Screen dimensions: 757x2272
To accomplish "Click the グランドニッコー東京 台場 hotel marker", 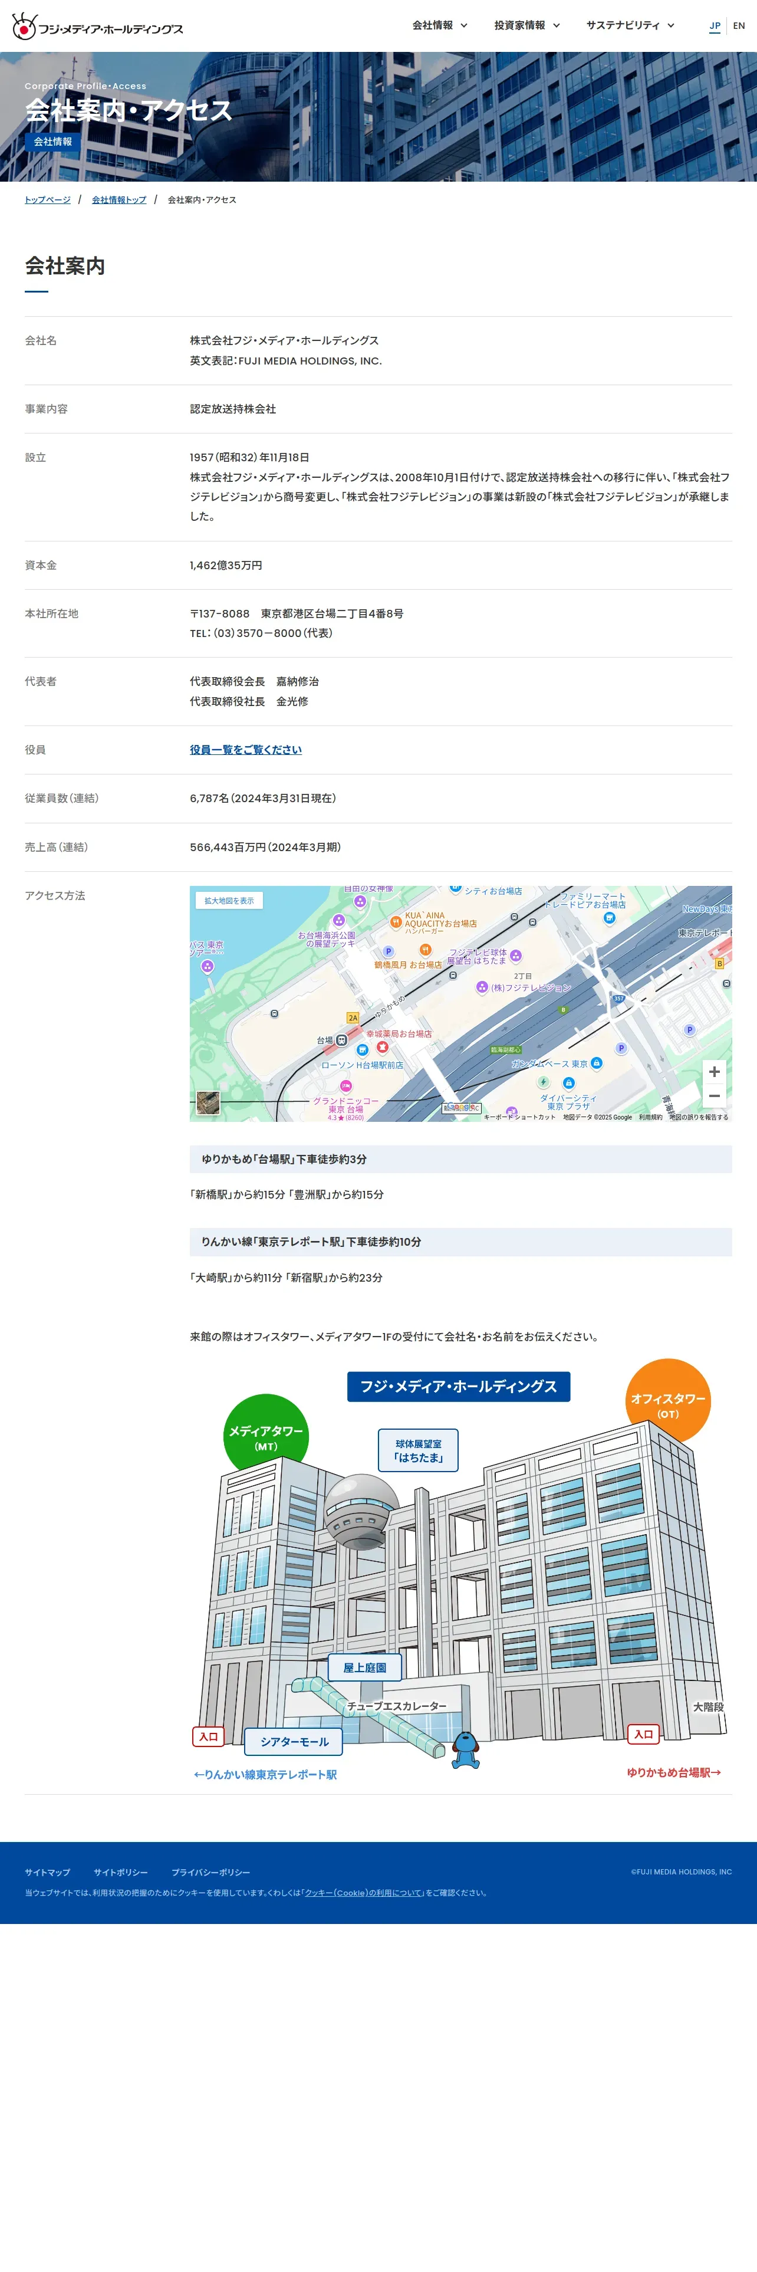I will tap(345, 1086).
